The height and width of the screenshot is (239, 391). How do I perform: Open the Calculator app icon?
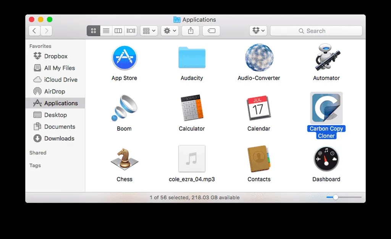click(192, 108)
